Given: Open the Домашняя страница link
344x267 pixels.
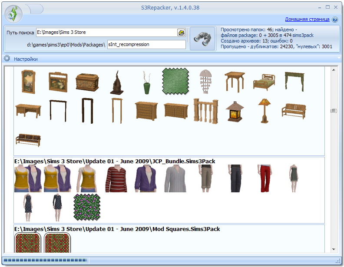Looking at the screenshot, I should [x=308, y=20].
